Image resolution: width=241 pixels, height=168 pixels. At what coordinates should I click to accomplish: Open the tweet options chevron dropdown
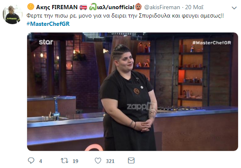click(x=234, y=8)
